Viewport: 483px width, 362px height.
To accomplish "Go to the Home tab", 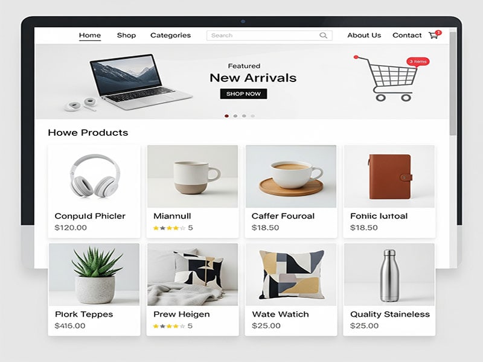I will tap(89, 36).
